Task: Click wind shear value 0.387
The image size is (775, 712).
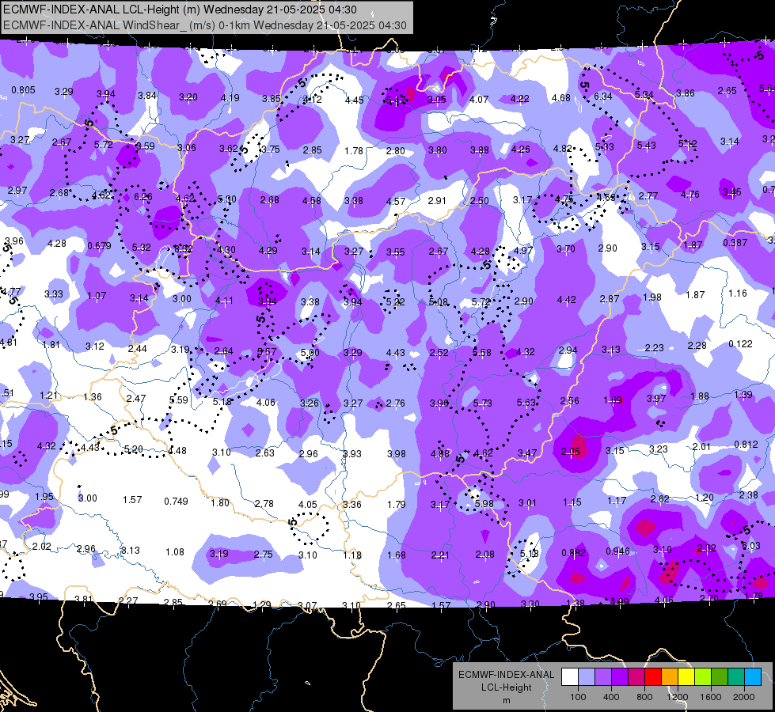Action: click(x=735, y=243)
